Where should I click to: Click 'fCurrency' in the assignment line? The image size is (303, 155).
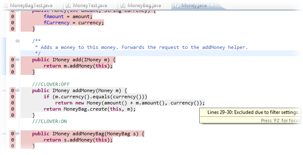(x=56, y=23)
